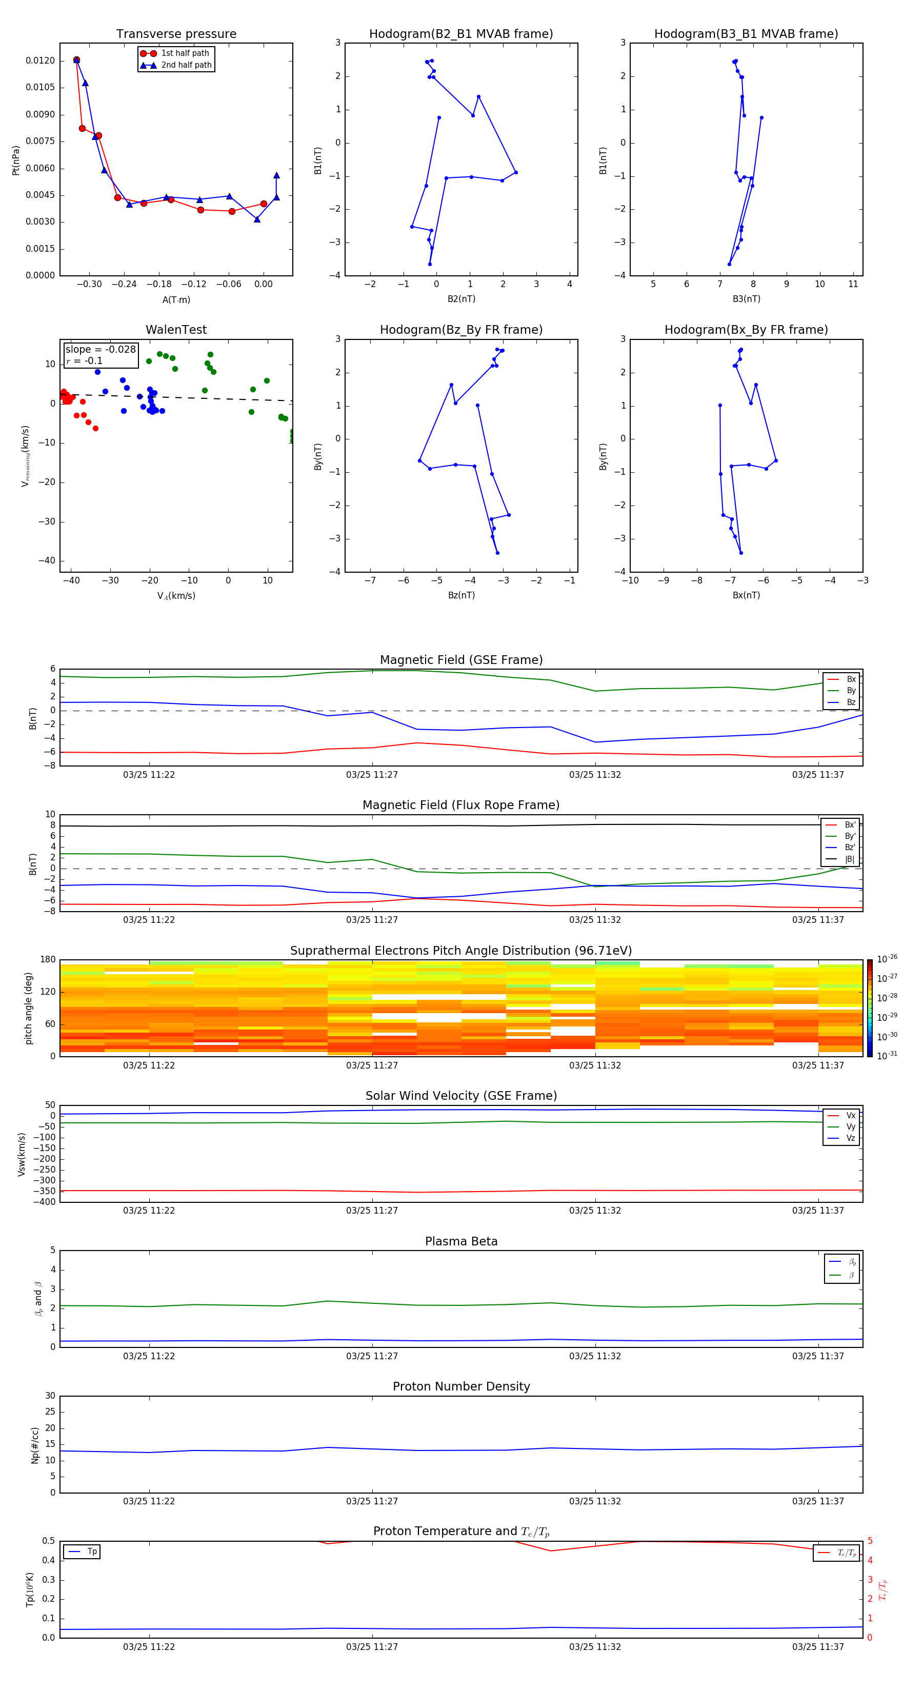Select the Bx entry in GSE magnetic legend

coord(841,679)
